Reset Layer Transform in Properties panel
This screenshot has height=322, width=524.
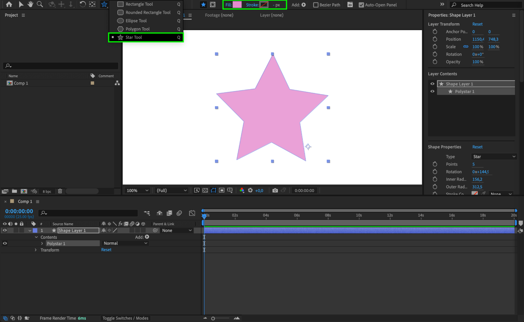477,24
